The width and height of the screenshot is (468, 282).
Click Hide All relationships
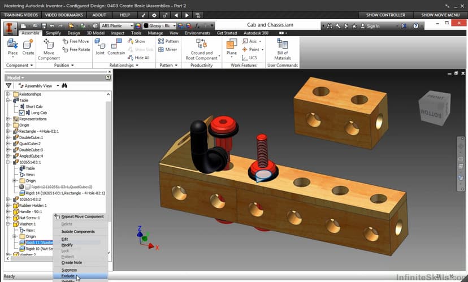(x=138, y=58)
